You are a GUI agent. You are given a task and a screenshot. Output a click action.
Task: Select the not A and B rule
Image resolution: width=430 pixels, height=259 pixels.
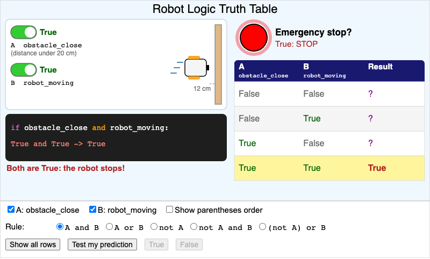[x=193, y=227]
